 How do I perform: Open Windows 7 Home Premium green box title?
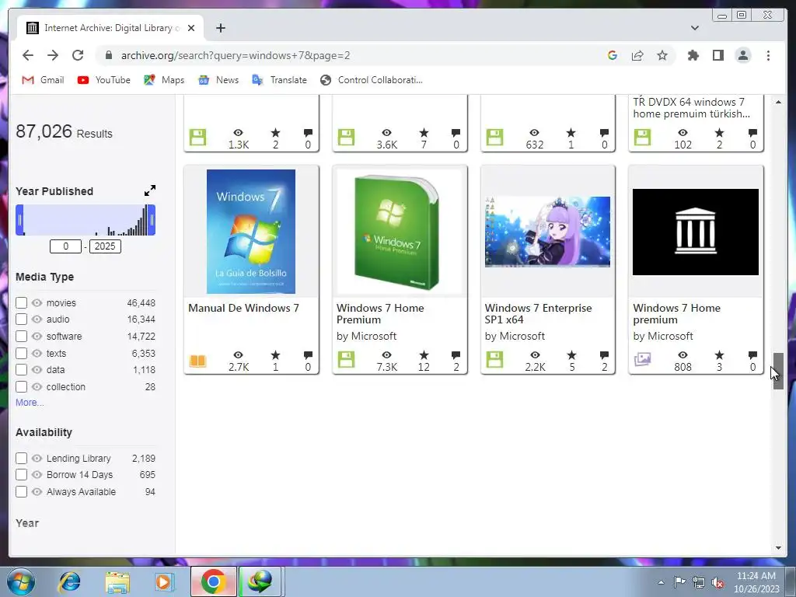pos(380,314)
